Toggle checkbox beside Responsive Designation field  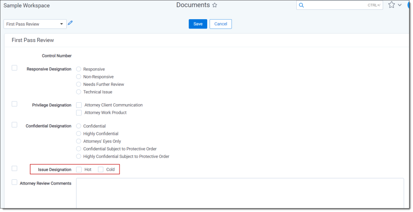pos(14,68)
